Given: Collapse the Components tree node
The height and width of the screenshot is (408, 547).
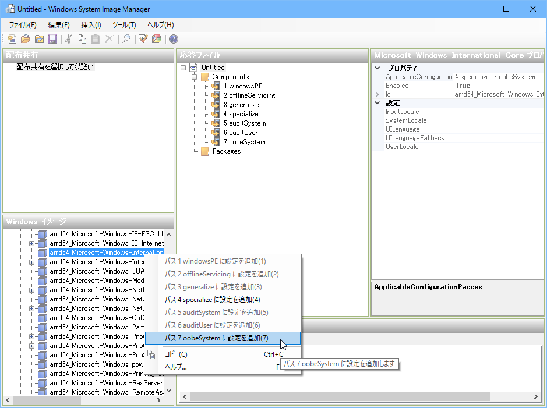Looking at the screenshot, I should click(x=194, y=77).
